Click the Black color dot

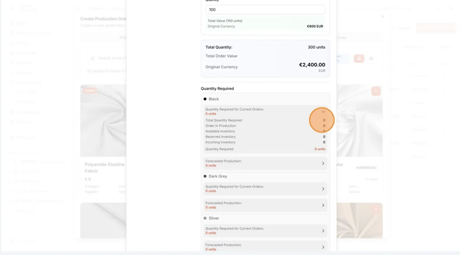[205, 99]
